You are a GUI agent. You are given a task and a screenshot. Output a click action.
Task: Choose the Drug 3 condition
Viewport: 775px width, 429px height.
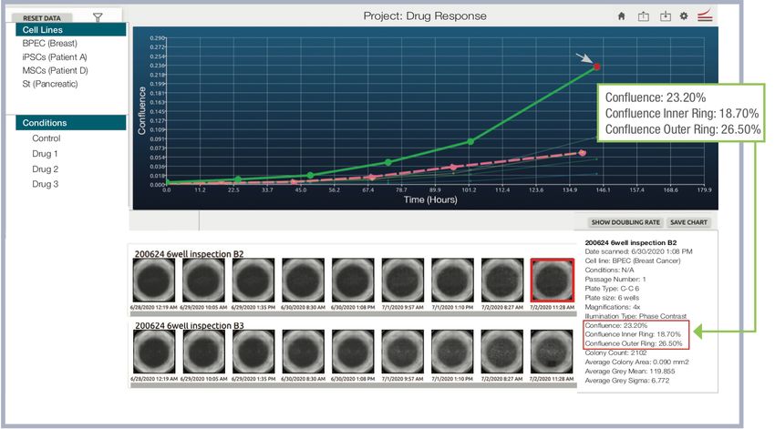(45, 184)
